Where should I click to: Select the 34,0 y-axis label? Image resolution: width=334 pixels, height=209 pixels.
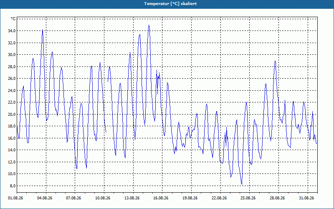point(12,31)
